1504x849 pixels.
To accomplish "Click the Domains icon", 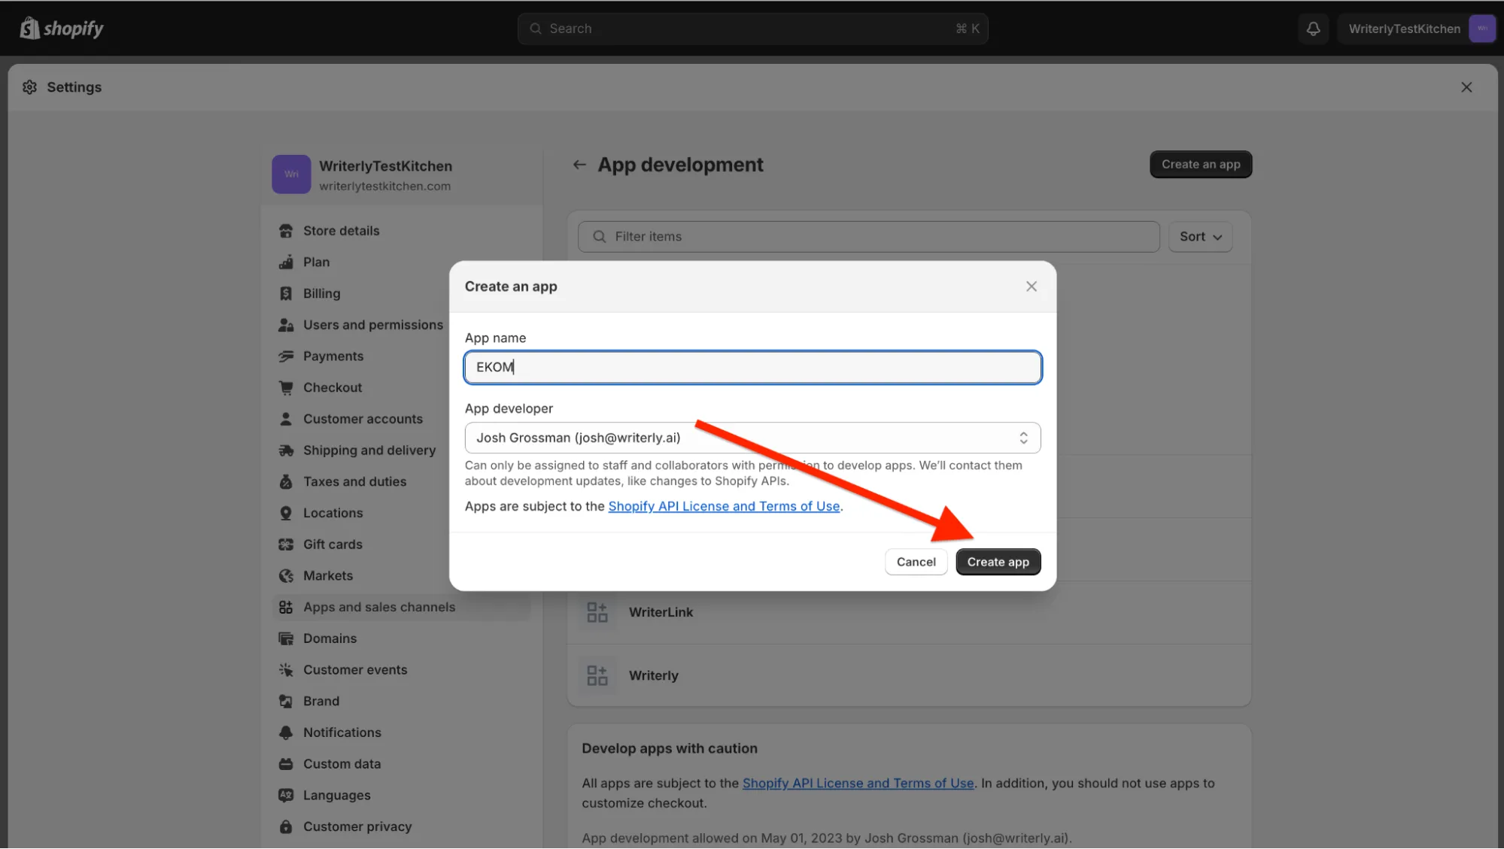I will (286, 638).
